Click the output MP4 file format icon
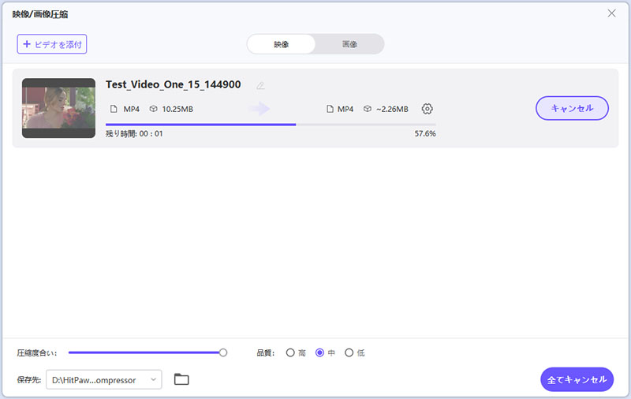631x399 pixels. 330,109
